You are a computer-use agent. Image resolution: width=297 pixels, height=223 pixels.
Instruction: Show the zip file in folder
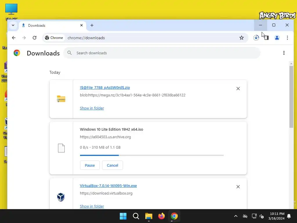(92, 108)
